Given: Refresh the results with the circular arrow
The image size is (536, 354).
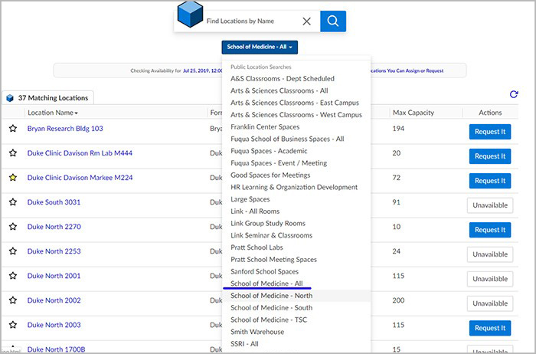Looking at the screenshot, I should 514,94.
